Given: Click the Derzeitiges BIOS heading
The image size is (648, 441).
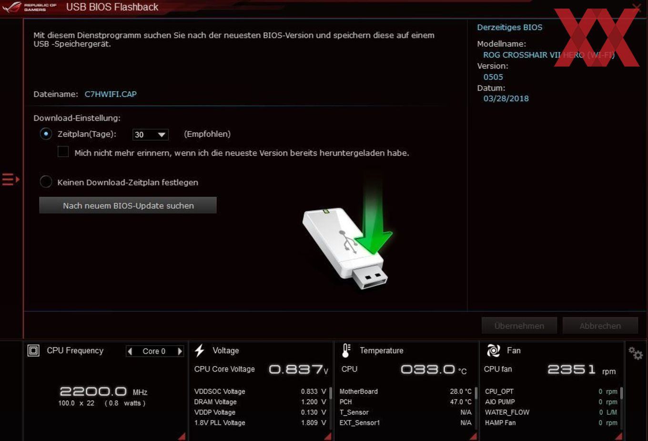Looking at the screenshot, I should (510, 28).
